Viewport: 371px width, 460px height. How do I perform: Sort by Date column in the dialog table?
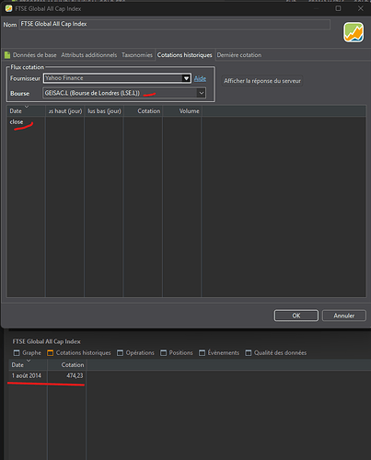pos(27,111)
